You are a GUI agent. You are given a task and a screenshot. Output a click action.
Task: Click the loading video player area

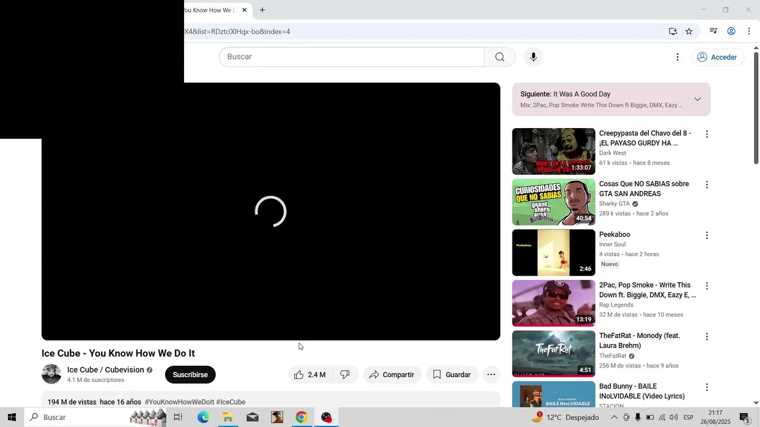271,212
